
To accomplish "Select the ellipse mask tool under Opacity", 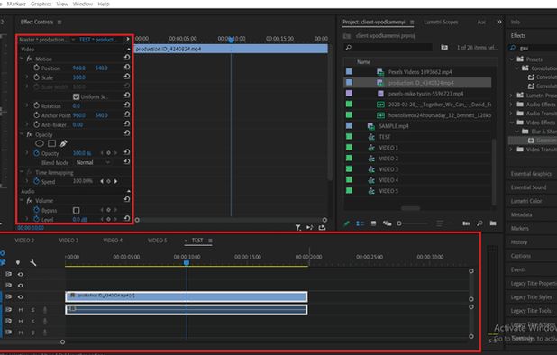I will point(40,143).
